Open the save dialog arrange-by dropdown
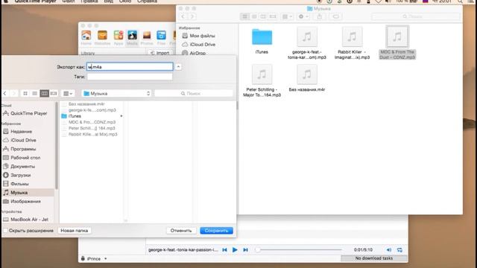Image resolution: width=477 pixels, height=268 pixels. (68, 93)
